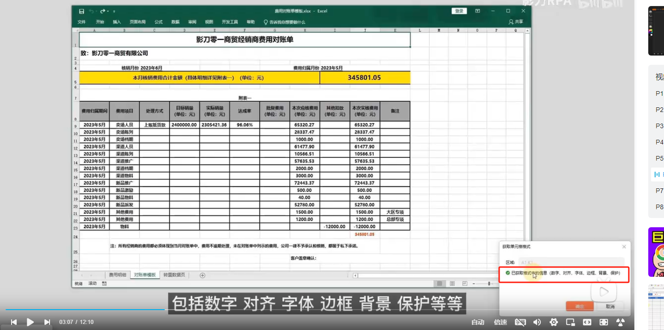The height and width of the screenshot is (330, 664).
Task: Switch to the 插入 ribbon tab
Action: (117, 22)
